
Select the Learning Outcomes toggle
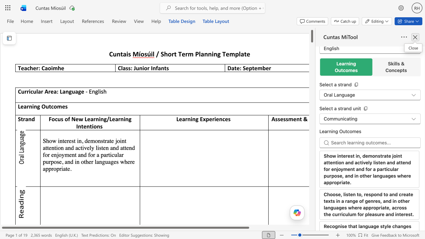click(x=346, y=67)
